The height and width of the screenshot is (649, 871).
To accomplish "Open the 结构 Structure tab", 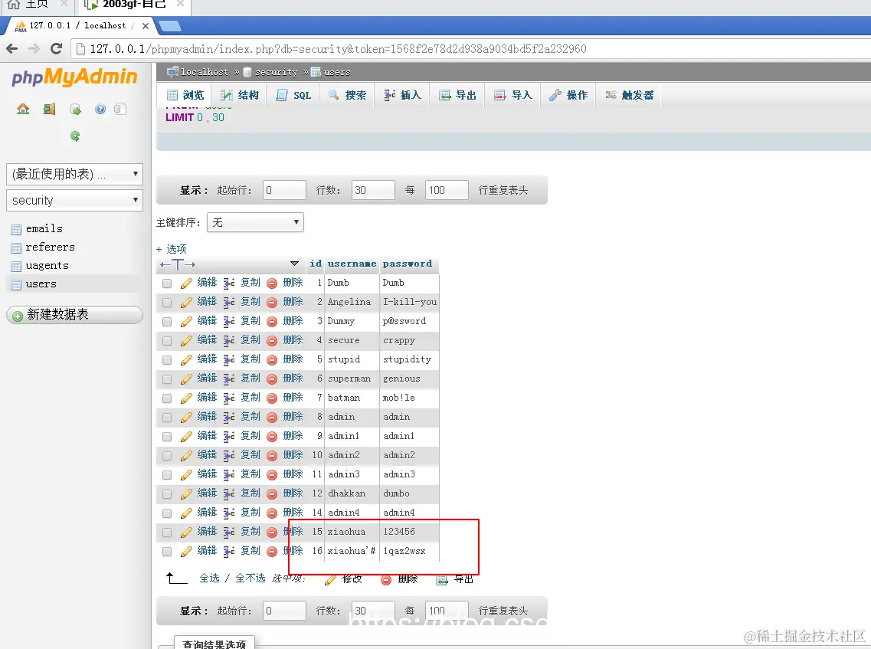I will (x=240, y=95).
